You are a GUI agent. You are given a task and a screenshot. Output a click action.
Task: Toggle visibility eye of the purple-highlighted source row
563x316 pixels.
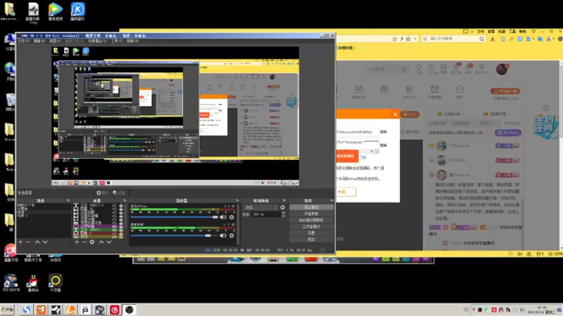click(115, 226)
